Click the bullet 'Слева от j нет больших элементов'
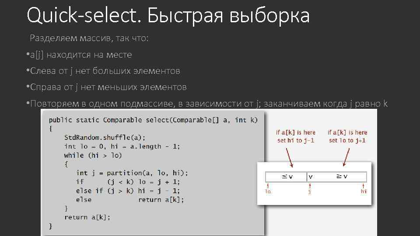This screenshot has width=420, height=236. pos(103,71)
